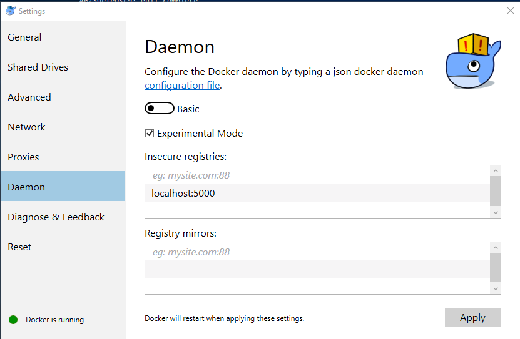This screenshot has width=520, height=339.
Task: Select Reset in the sidebar
Action: [20, 247]
